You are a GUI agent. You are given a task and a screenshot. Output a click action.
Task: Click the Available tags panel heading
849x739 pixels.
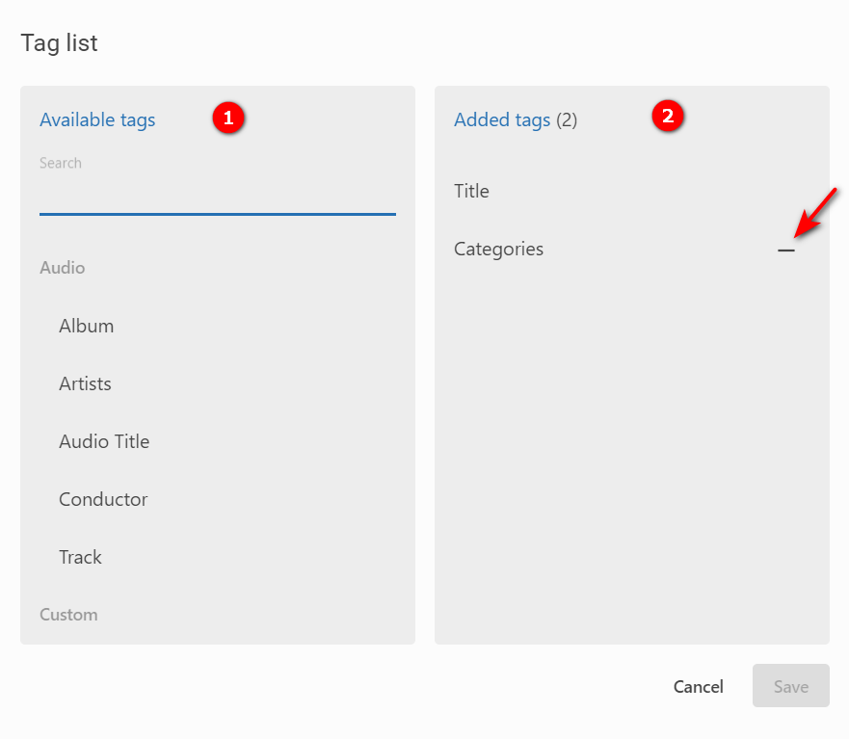point(97,119)
